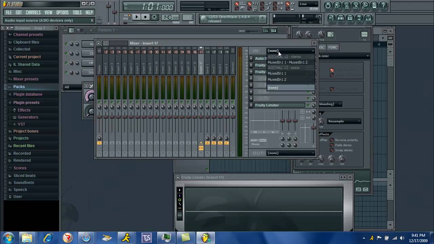Switch to the FUNC tab

[333, 47]
